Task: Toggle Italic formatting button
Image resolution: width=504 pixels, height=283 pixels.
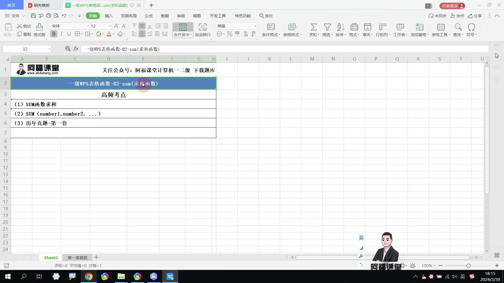Action: click(x=61, y=34)
